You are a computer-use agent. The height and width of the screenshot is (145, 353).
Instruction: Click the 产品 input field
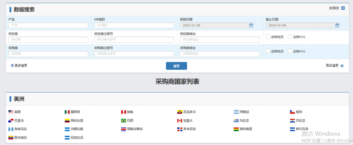click(x=48, y=25)
